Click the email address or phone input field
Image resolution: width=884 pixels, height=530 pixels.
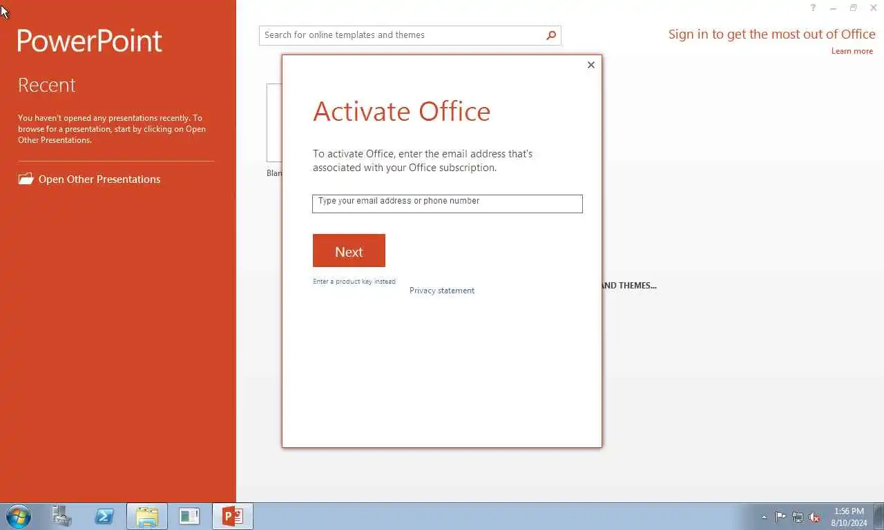(448, 204)
